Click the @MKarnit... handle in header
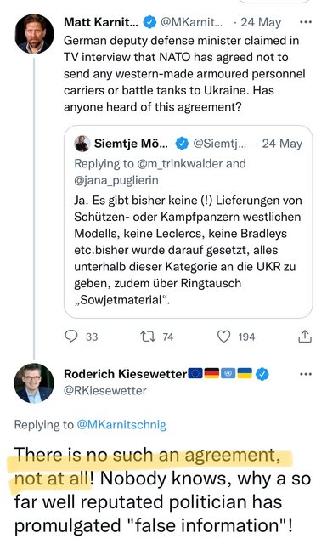This screenshot has height=544, width=327. (192, 22)
